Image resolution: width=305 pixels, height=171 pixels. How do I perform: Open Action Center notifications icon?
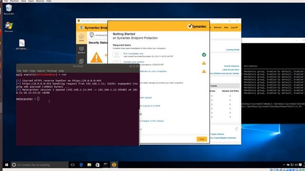pyautogui.click(x=300, y=165)
